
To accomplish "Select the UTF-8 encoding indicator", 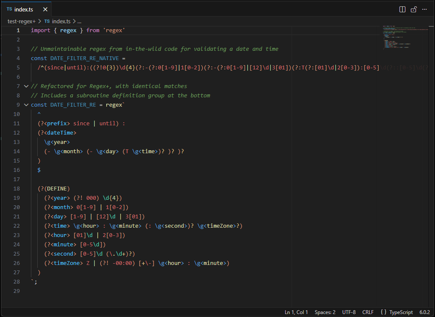I will 349,312.
